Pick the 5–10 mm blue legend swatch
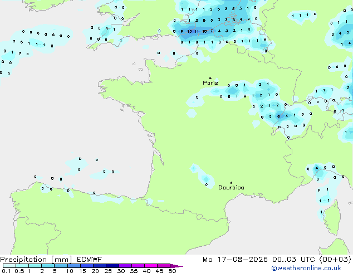Viewport: 353px width, 273px height. click(61, 266)
